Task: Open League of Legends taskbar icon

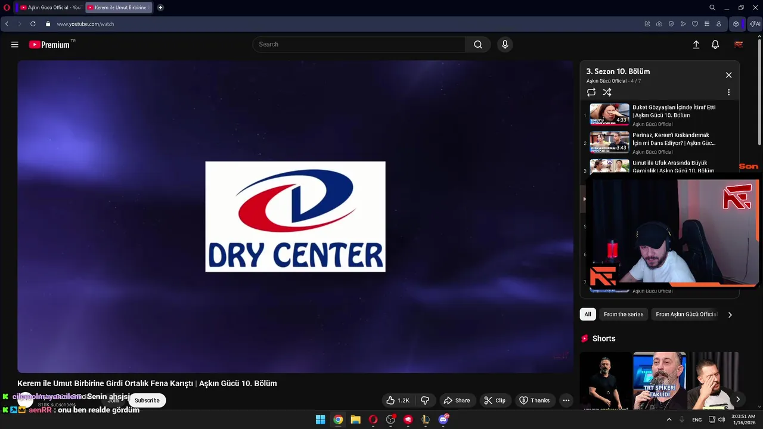Action: pos(426,419)
